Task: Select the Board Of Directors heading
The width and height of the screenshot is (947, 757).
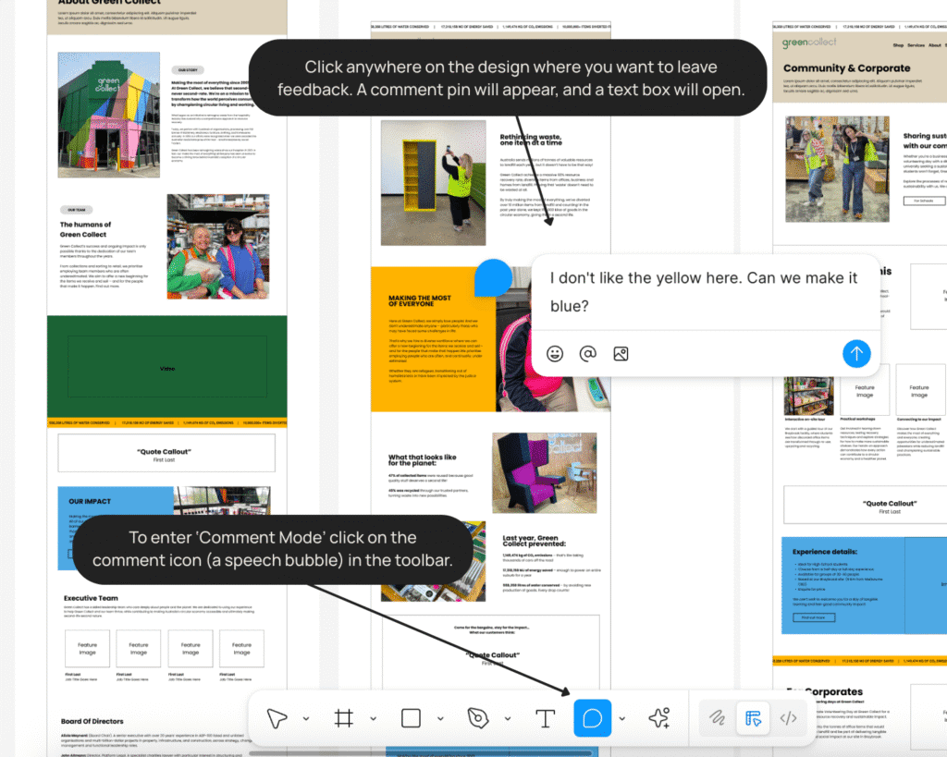Action: (x=92, y=721)
